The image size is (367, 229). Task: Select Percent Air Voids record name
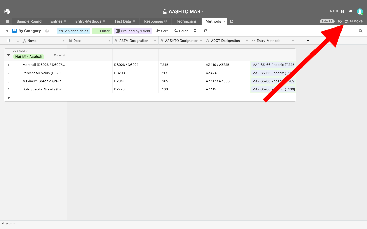pyautogui.click(x=43, y=73)
